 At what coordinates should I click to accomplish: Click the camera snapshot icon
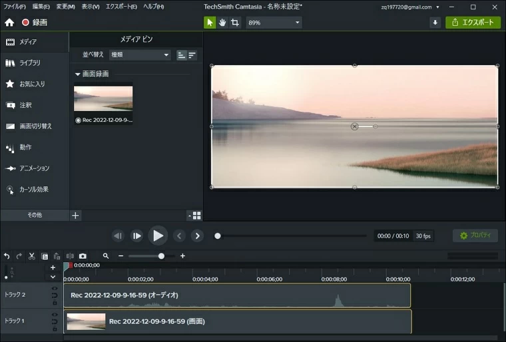[x=83, y=256]
